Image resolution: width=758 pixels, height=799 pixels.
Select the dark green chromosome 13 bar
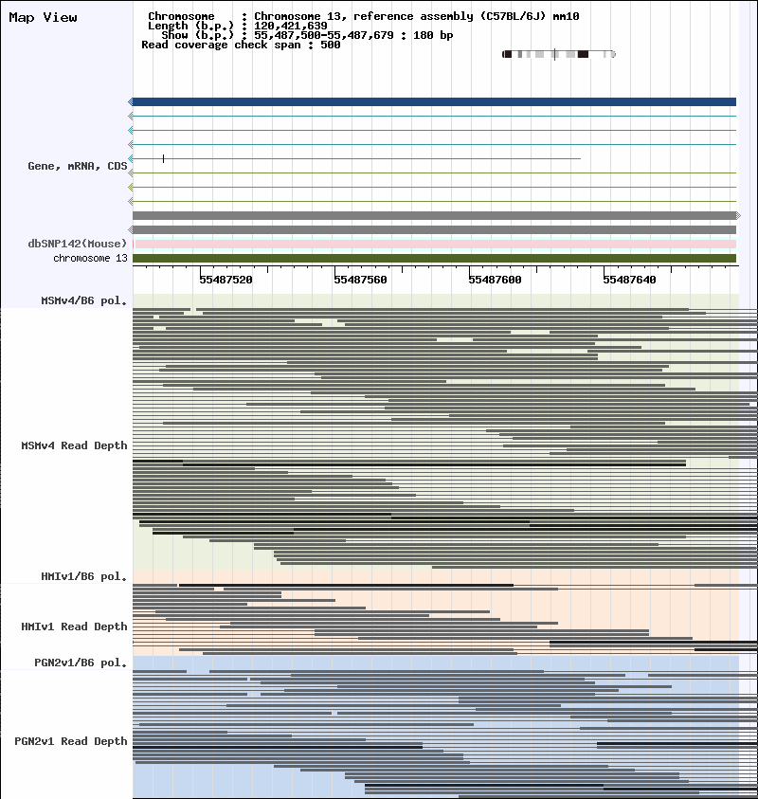pos(434,259)
